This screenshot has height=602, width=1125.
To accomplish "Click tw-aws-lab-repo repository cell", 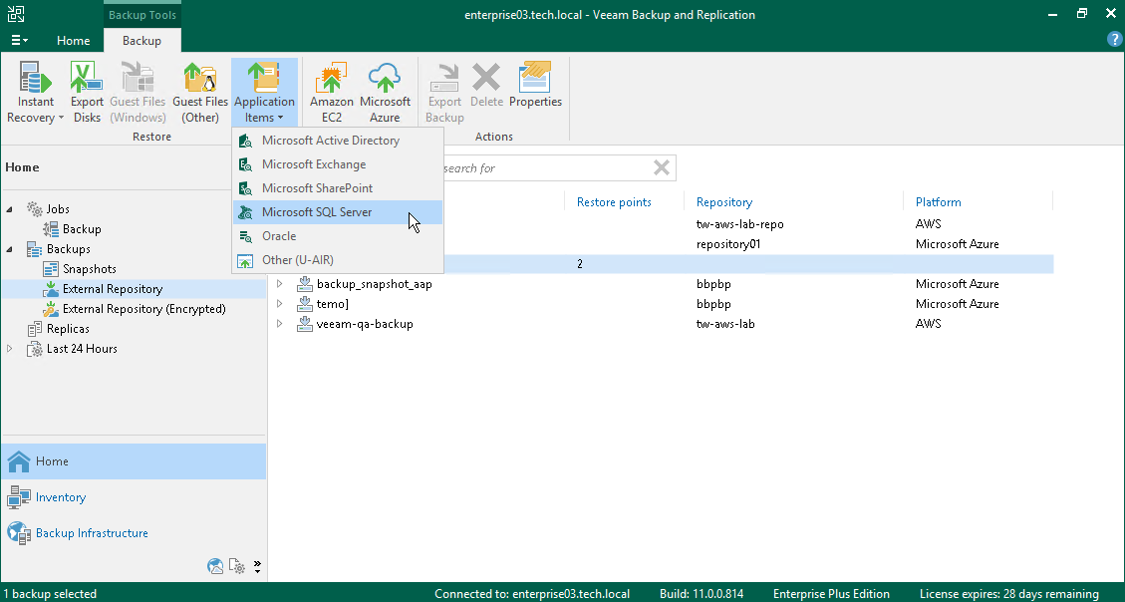I will coord(739,224).
